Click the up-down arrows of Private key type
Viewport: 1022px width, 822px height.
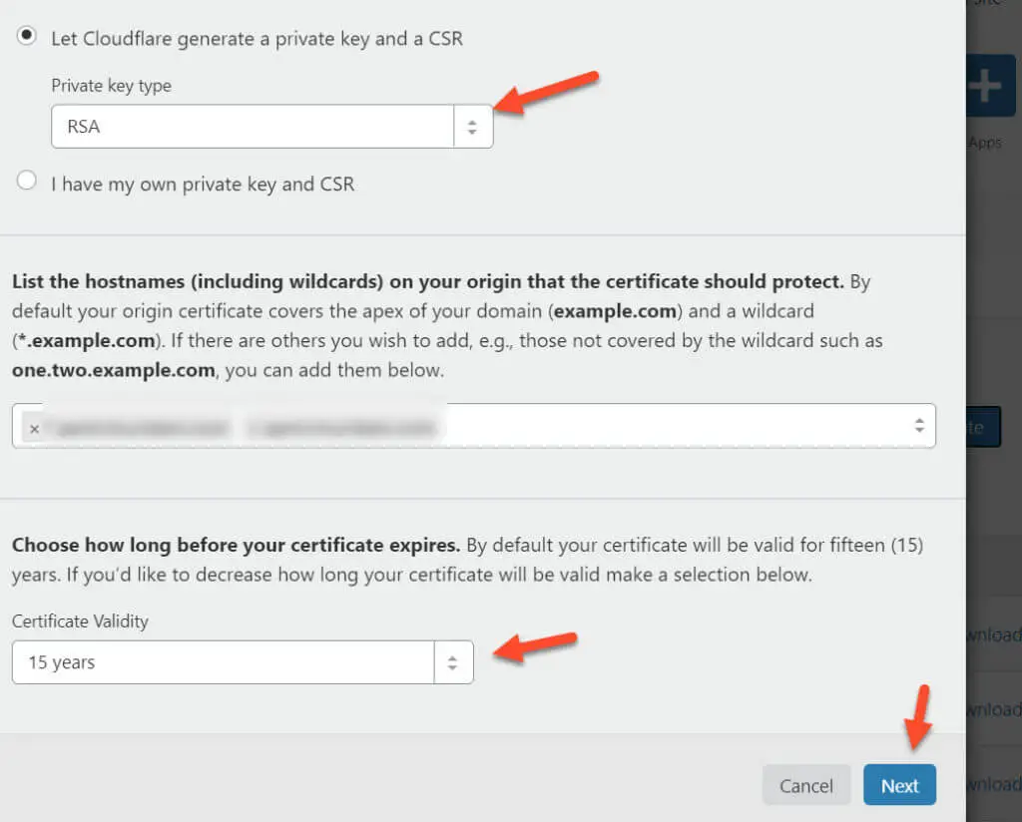[472, 127]
